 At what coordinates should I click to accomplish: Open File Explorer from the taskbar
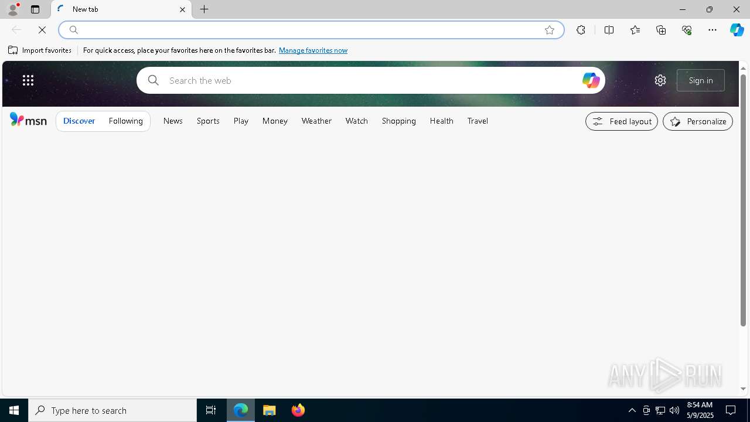(270, 410)
